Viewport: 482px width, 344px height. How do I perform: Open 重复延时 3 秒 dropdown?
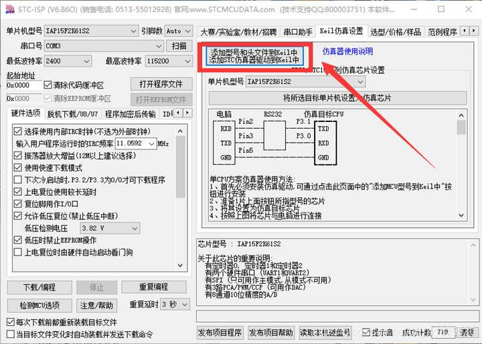pos(175,304)
